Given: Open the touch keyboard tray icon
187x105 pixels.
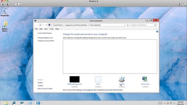Looking at the screenshot, I should pyautogui.click(x=160, y=103).
